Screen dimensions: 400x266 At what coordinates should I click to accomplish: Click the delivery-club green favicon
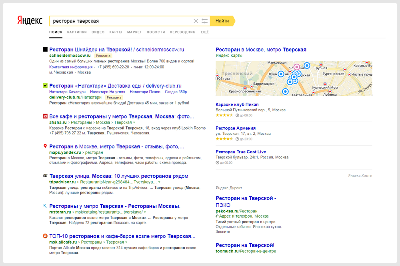click(45, 86)
